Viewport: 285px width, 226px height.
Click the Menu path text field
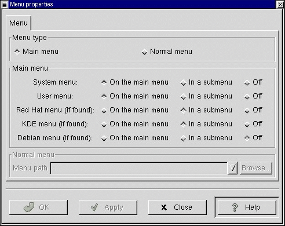click(x=139, y=168)
